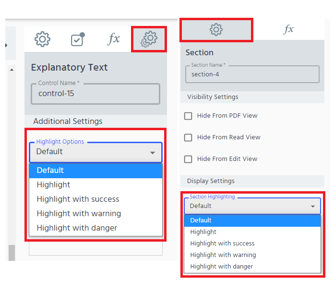Click the small black arrow on left edge
Screen dimensions: 334x294
pyautogui.click(x=6, y=45)
